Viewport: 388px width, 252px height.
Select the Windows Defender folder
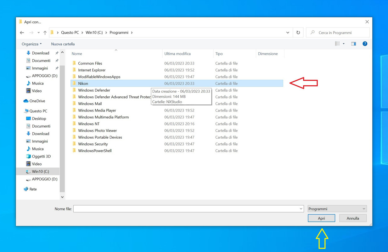click(x=177, y=90)
